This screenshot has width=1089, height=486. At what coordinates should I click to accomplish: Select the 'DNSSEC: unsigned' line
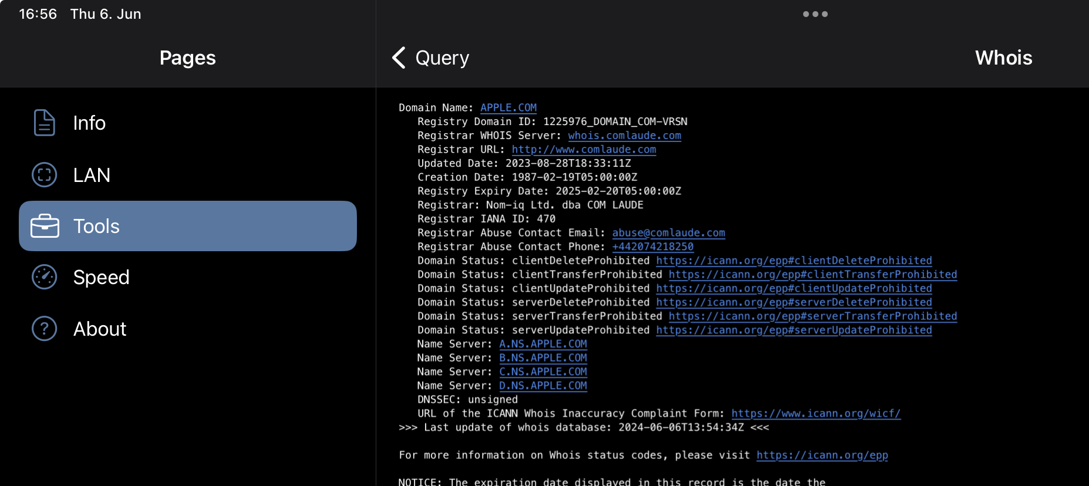pyautogui.click(x=468, y=400)
